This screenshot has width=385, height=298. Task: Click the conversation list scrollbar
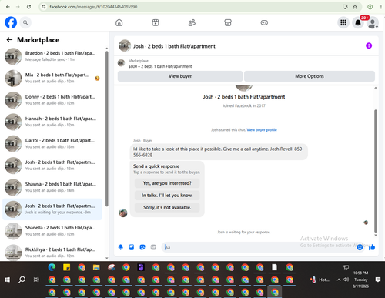(x=106, y=129)
